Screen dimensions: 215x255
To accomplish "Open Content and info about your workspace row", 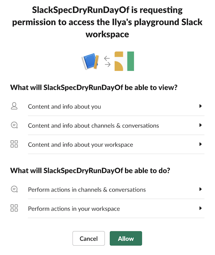I will [x=107, y=144].
